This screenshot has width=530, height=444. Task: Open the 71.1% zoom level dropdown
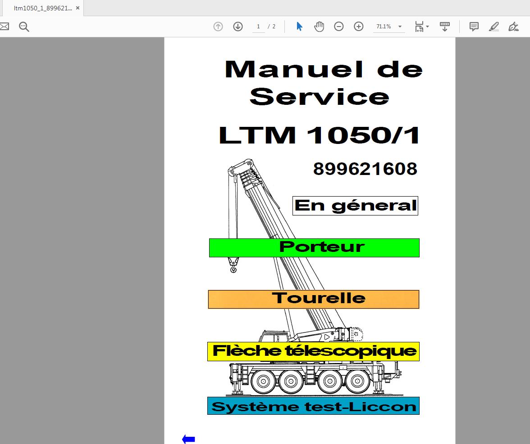(x=400, y=26)
